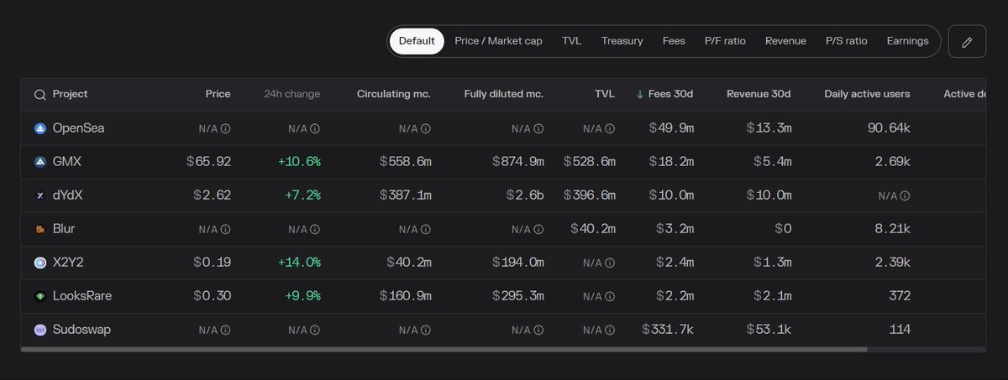
Task: Sort by Daily active users column header
Action: click(867, 94)
